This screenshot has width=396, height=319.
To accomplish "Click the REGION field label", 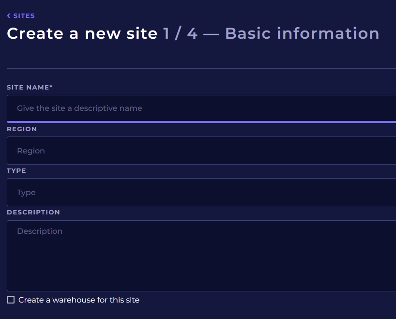I will (22, 129).
